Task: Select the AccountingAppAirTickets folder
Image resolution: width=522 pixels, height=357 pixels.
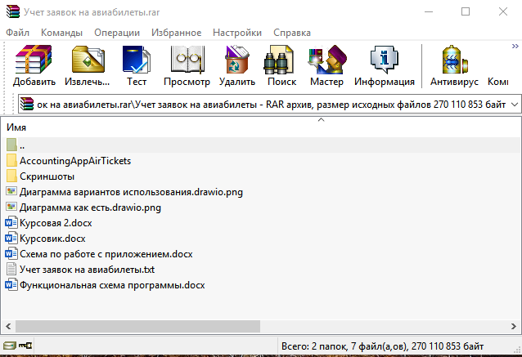Action: (74, 161)
